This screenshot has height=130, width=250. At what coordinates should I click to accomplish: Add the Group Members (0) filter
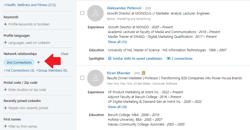(52, 70)
